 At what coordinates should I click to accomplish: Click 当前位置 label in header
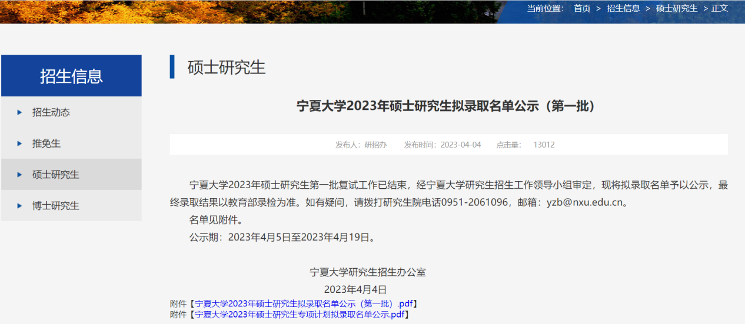[546, 8]
